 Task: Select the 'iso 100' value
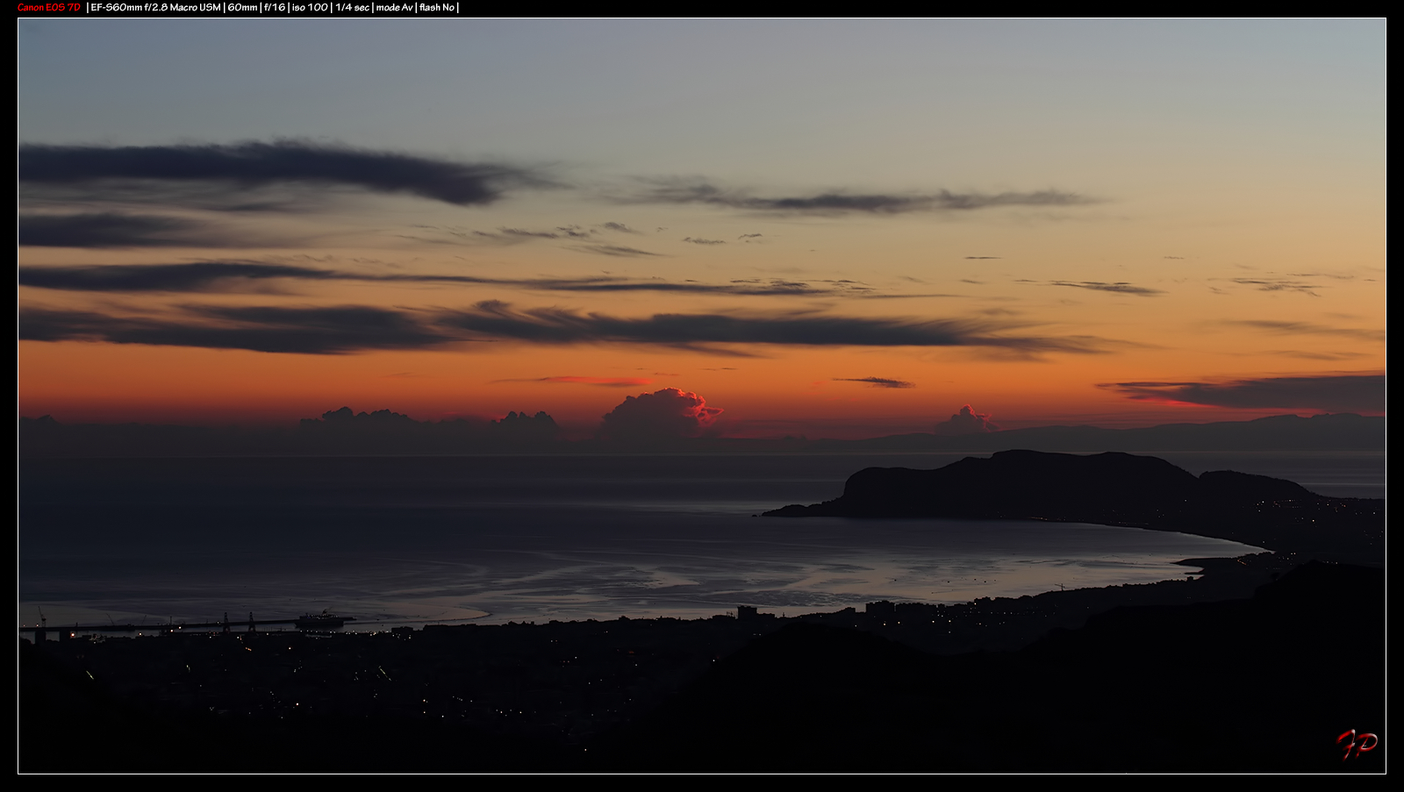tap(310, 7)
